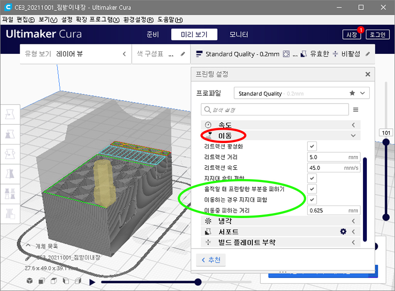Screen dimensions: 395x291
Task: Click the 리트렉션 거리 value field
Action: coord(334,157)
